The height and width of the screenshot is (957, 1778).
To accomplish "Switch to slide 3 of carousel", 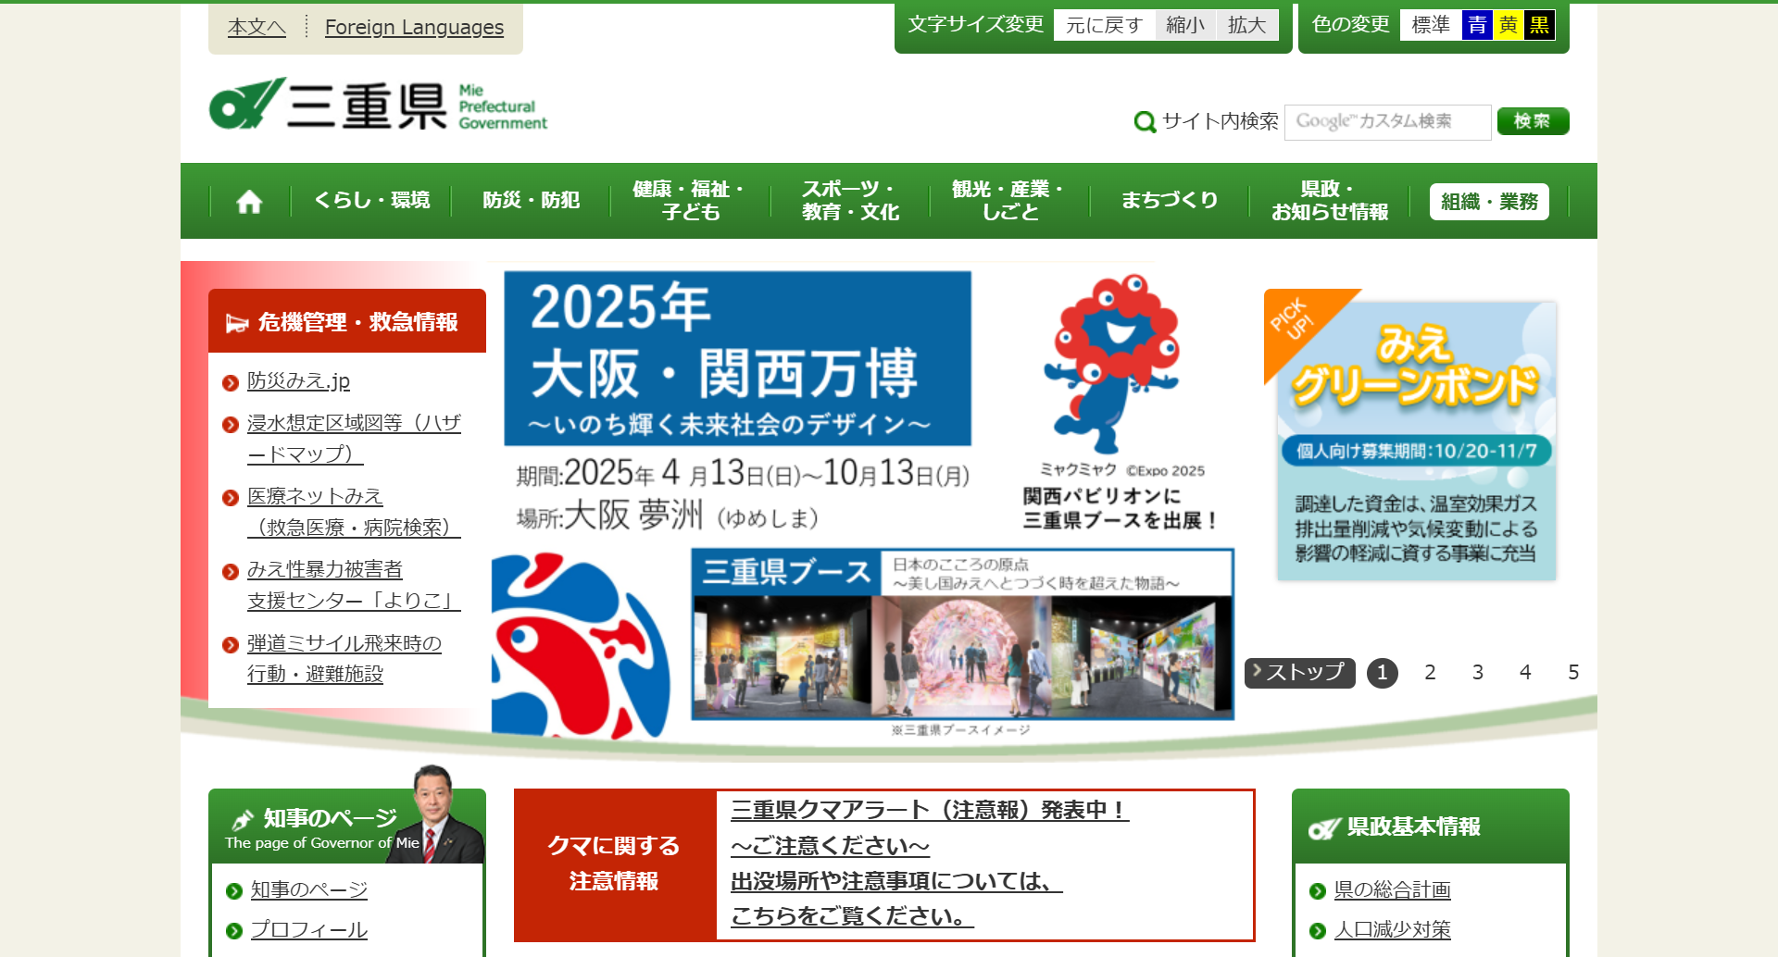I will tap(1477, 673).
